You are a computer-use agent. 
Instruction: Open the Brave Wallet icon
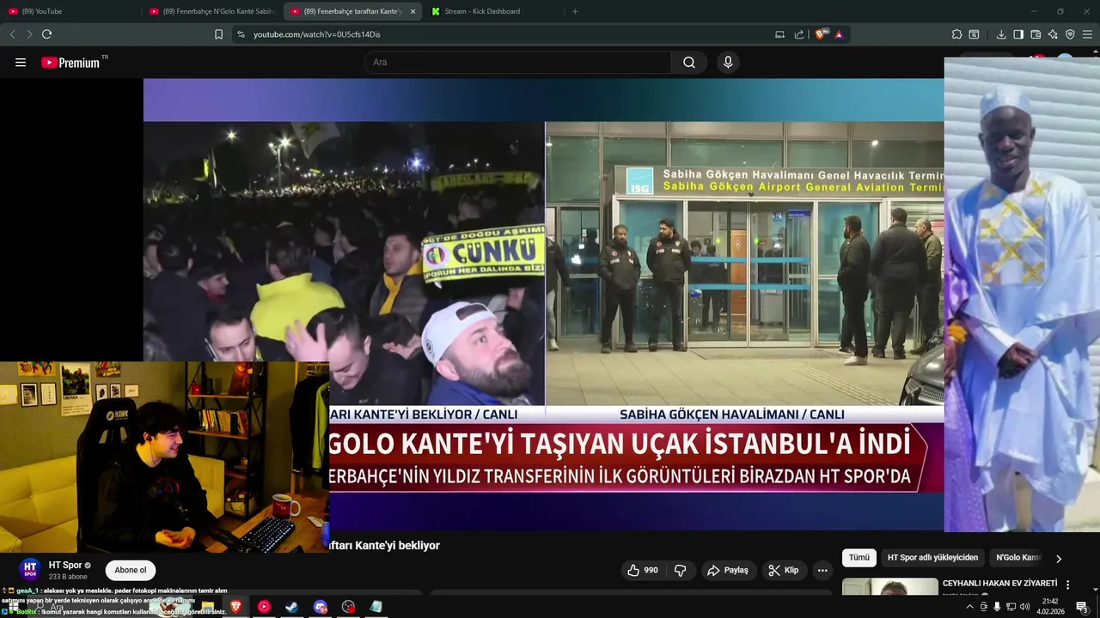pos(1036,34)
